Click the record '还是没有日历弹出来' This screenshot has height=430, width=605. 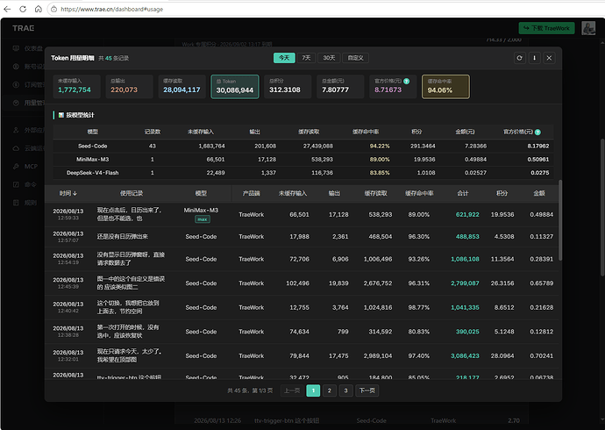(122, 237)
